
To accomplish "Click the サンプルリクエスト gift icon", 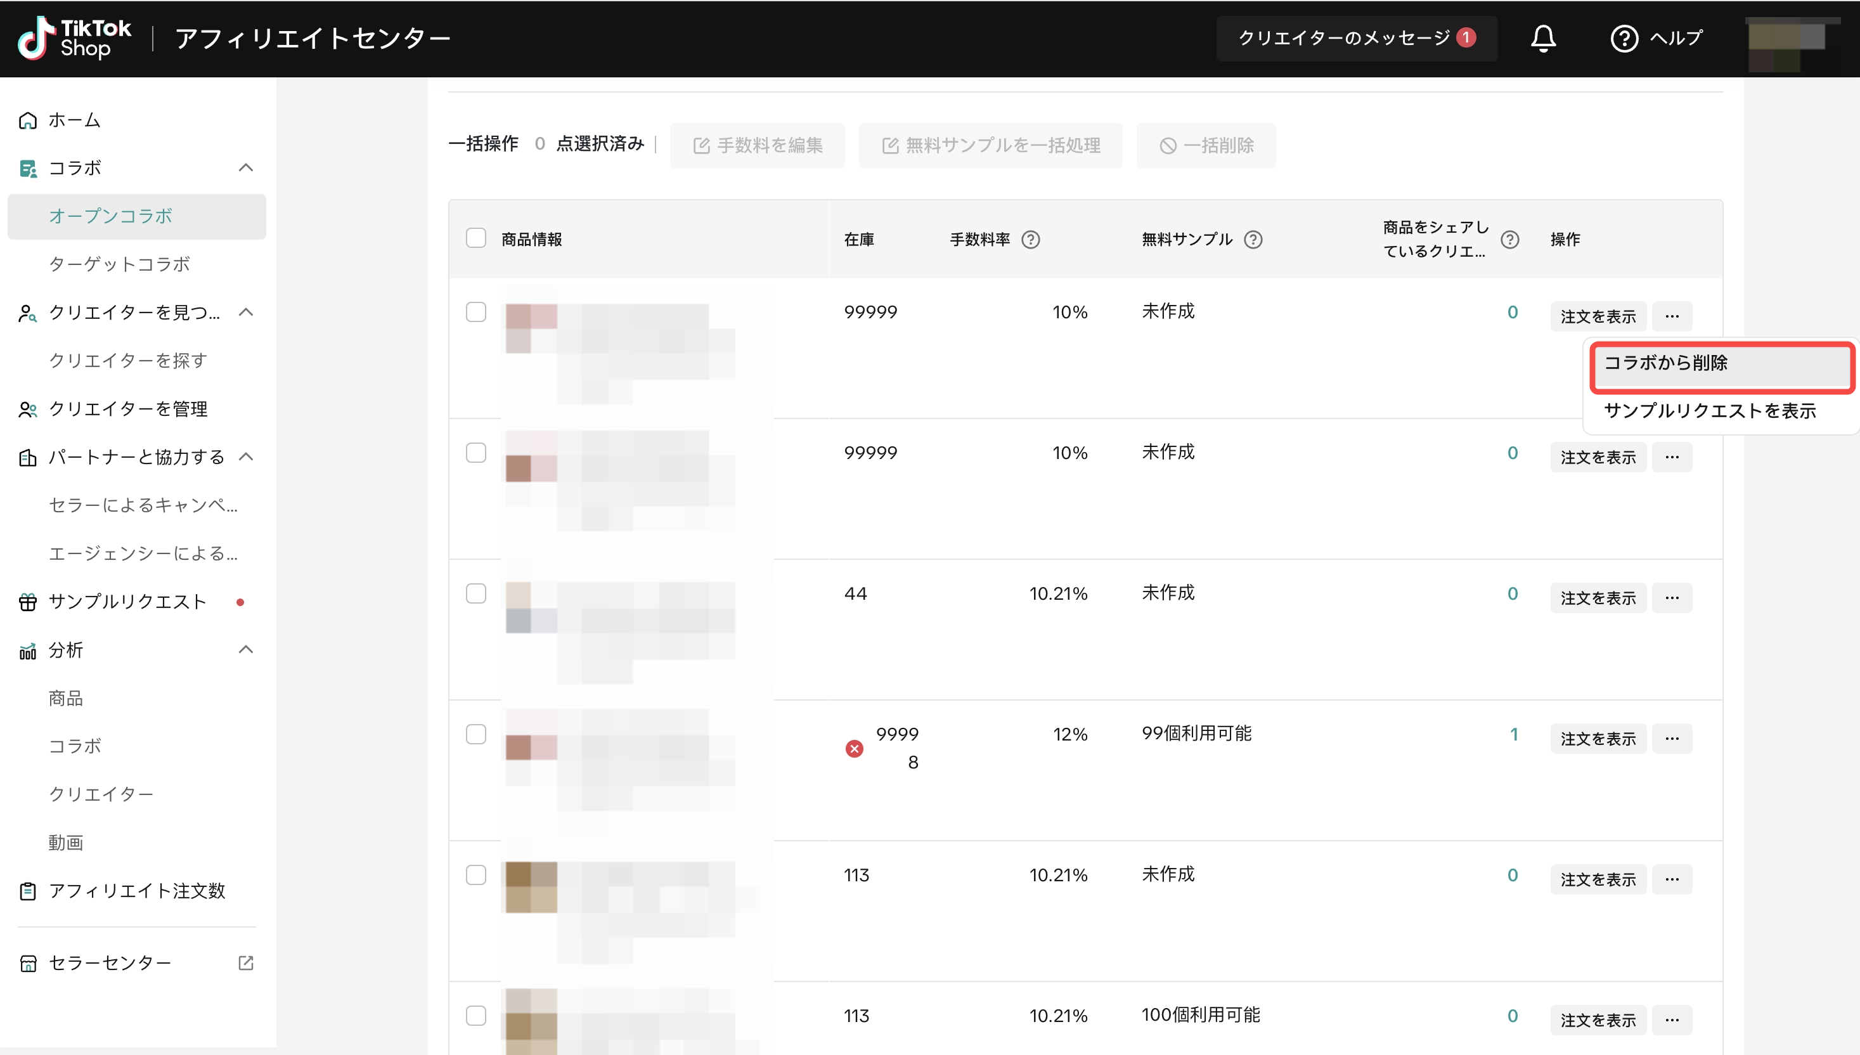I will click(x=27, y=602).
